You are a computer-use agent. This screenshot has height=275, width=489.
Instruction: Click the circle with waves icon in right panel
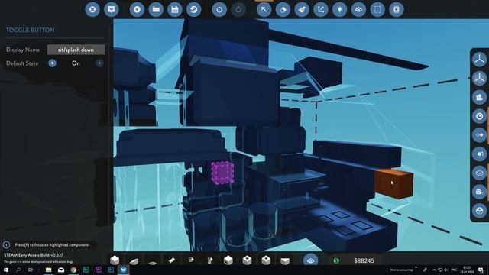click(x=479, y=154)
